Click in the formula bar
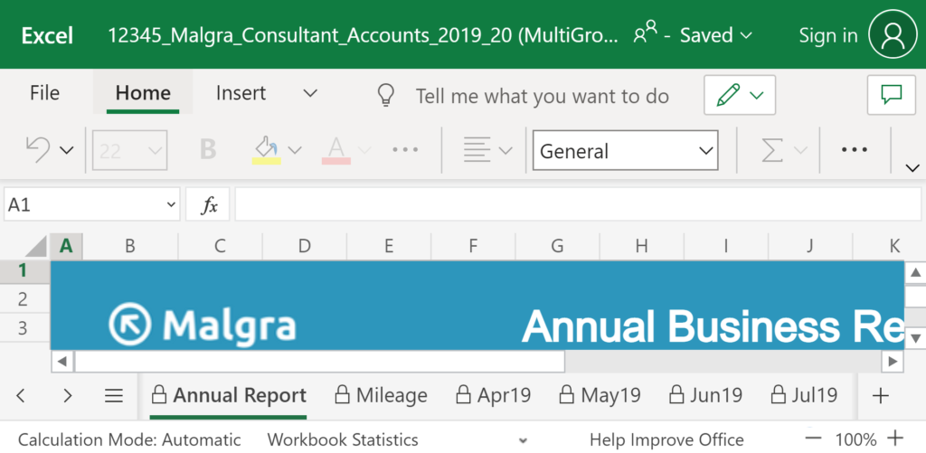Image resolution: width=926 pixels, height=453 pixels. tap(578, 205)
